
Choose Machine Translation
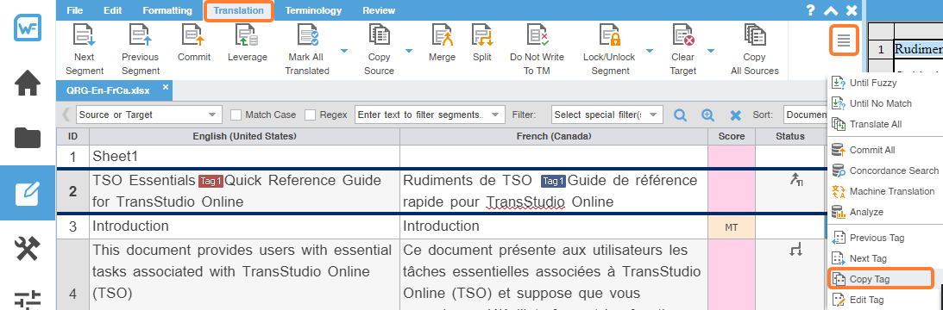[892, 192]
